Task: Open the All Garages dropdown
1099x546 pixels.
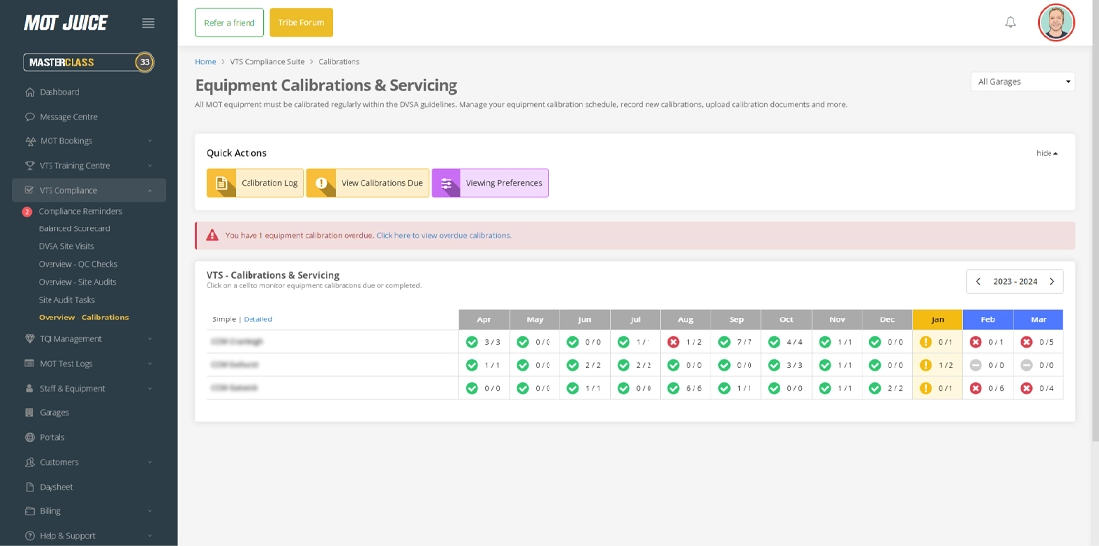Action: coord(1023,82)
